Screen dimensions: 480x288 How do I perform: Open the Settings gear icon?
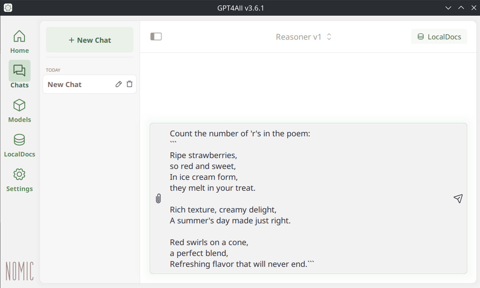[x=19, y=174]
